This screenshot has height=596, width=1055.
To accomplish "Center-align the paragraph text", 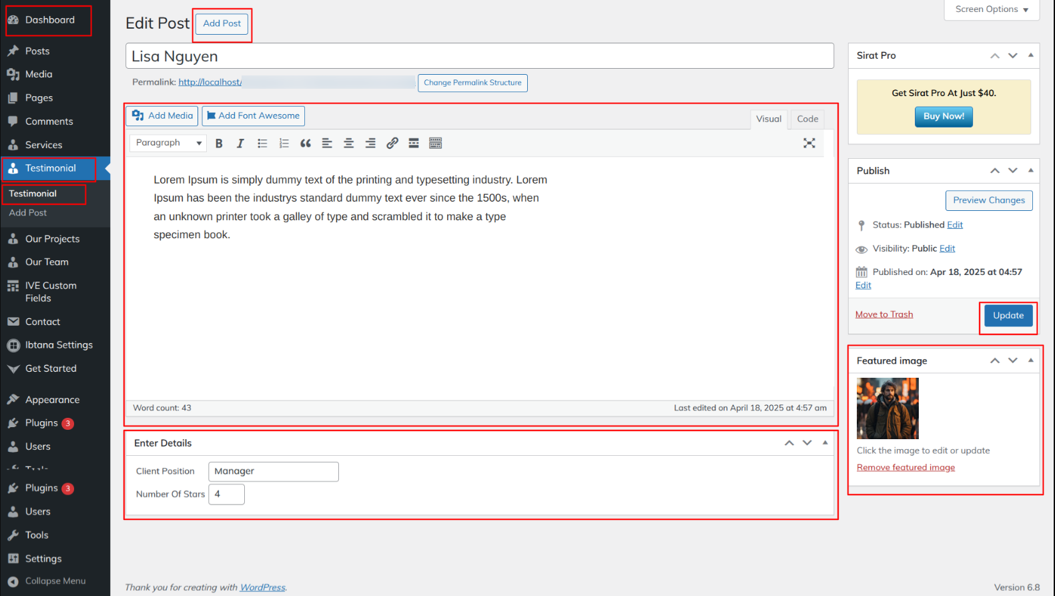I will click(x=348, y=143).
